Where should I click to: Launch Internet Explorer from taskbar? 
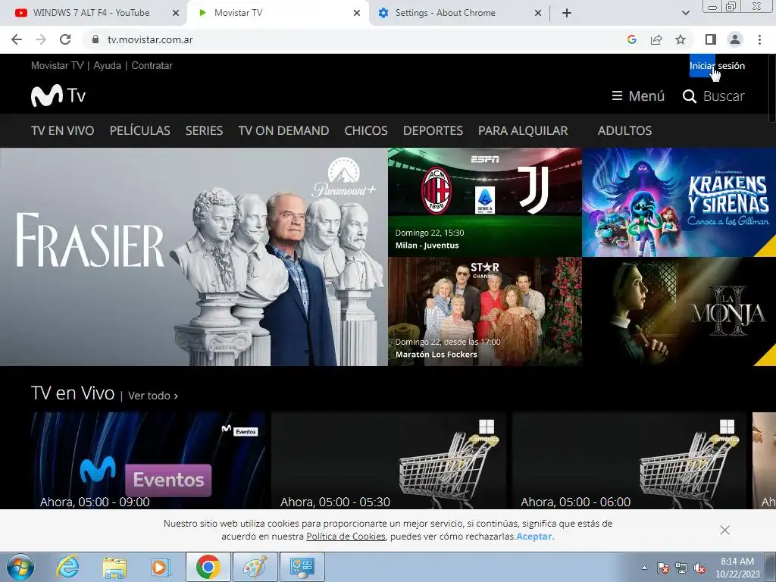(67, 567)
